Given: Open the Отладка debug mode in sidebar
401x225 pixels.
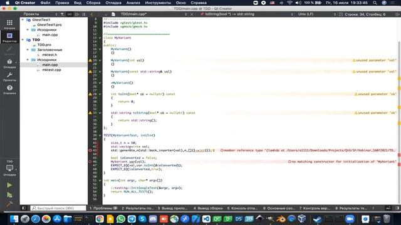Looking at the screenshot, I should pos(9,64).
